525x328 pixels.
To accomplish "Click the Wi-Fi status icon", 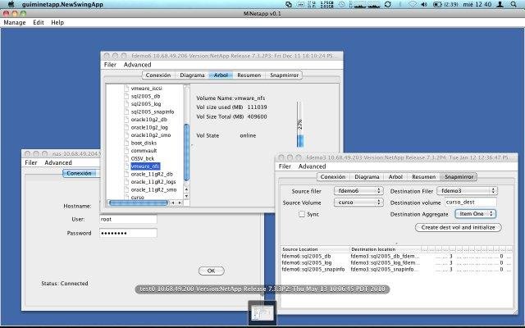I will 413,4.
